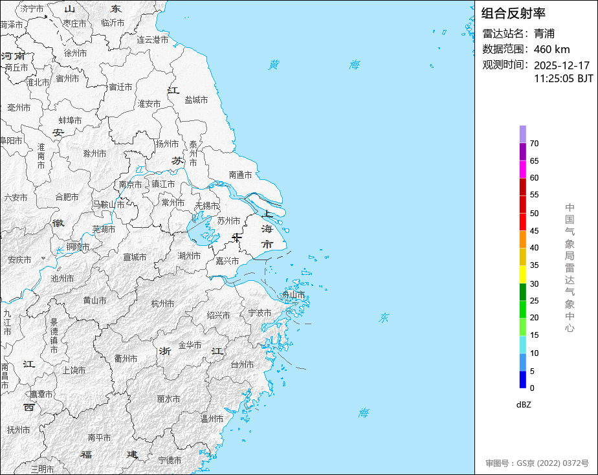Click the red 45 dBZ legend swatch
The image size is (598, 475).
[523, 222]
